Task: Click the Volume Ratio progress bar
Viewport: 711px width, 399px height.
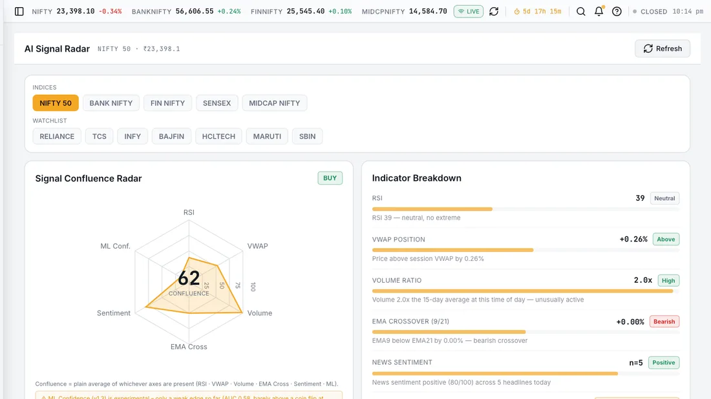Action: (x=525, y=291)
